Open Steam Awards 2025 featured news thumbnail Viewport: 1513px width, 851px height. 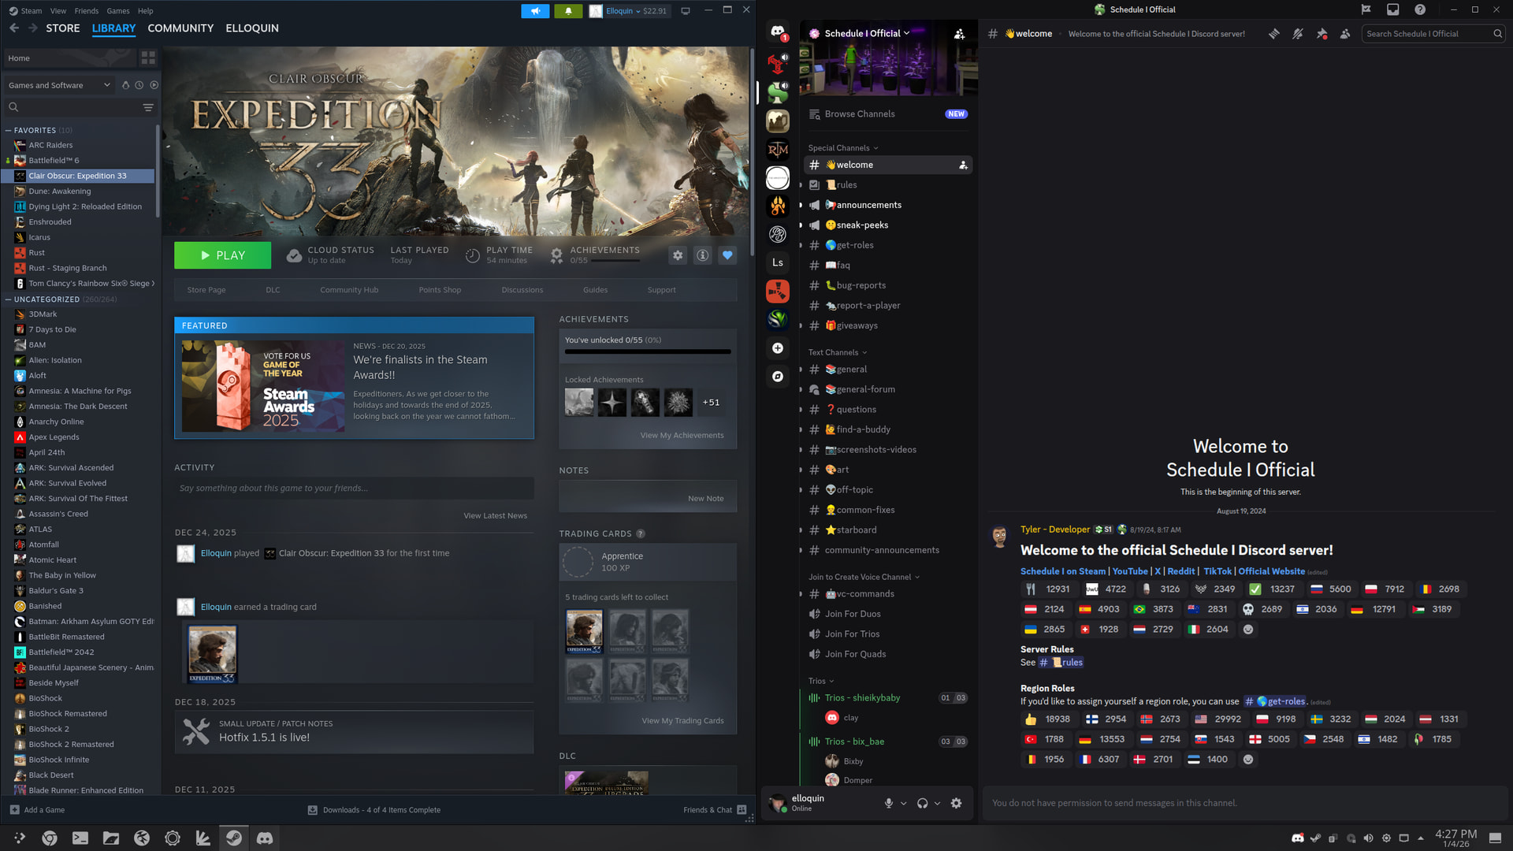pos(263,386)
